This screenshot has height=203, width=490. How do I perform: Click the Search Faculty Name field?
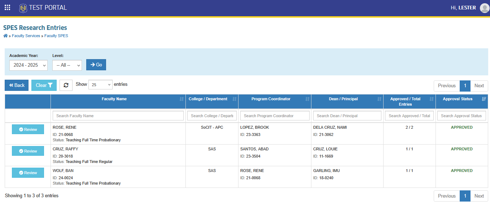[118, 116]
